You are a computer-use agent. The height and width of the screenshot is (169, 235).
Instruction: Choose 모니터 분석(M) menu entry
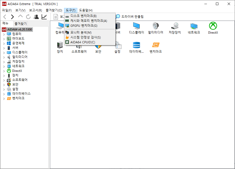coord(90,32)
